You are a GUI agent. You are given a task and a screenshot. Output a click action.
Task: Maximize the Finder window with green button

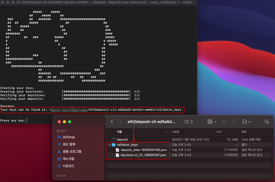tap(70, 122)
